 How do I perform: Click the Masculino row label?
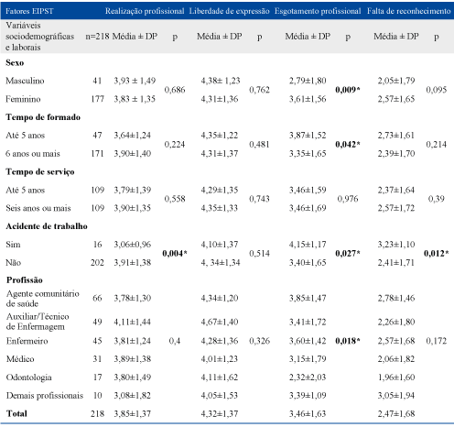click(25, 81)
